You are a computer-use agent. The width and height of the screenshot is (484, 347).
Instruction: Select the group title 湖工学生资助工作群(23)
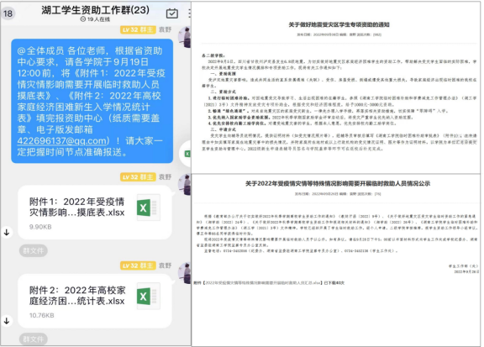96,10
